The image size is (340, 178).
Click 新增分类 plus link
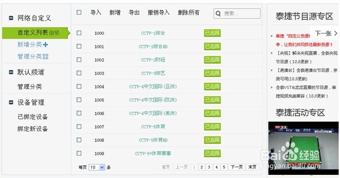click(x=33, y=45)
